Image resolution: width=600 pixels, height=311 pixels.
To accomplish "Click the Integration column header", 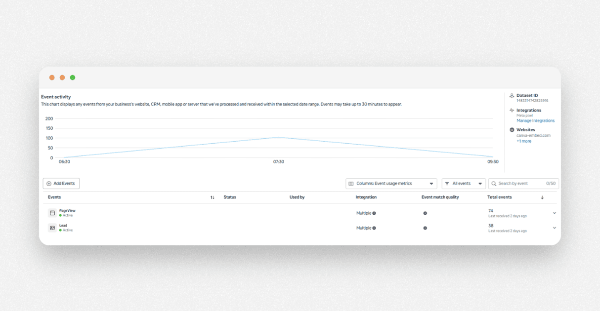I will point(366,197).
